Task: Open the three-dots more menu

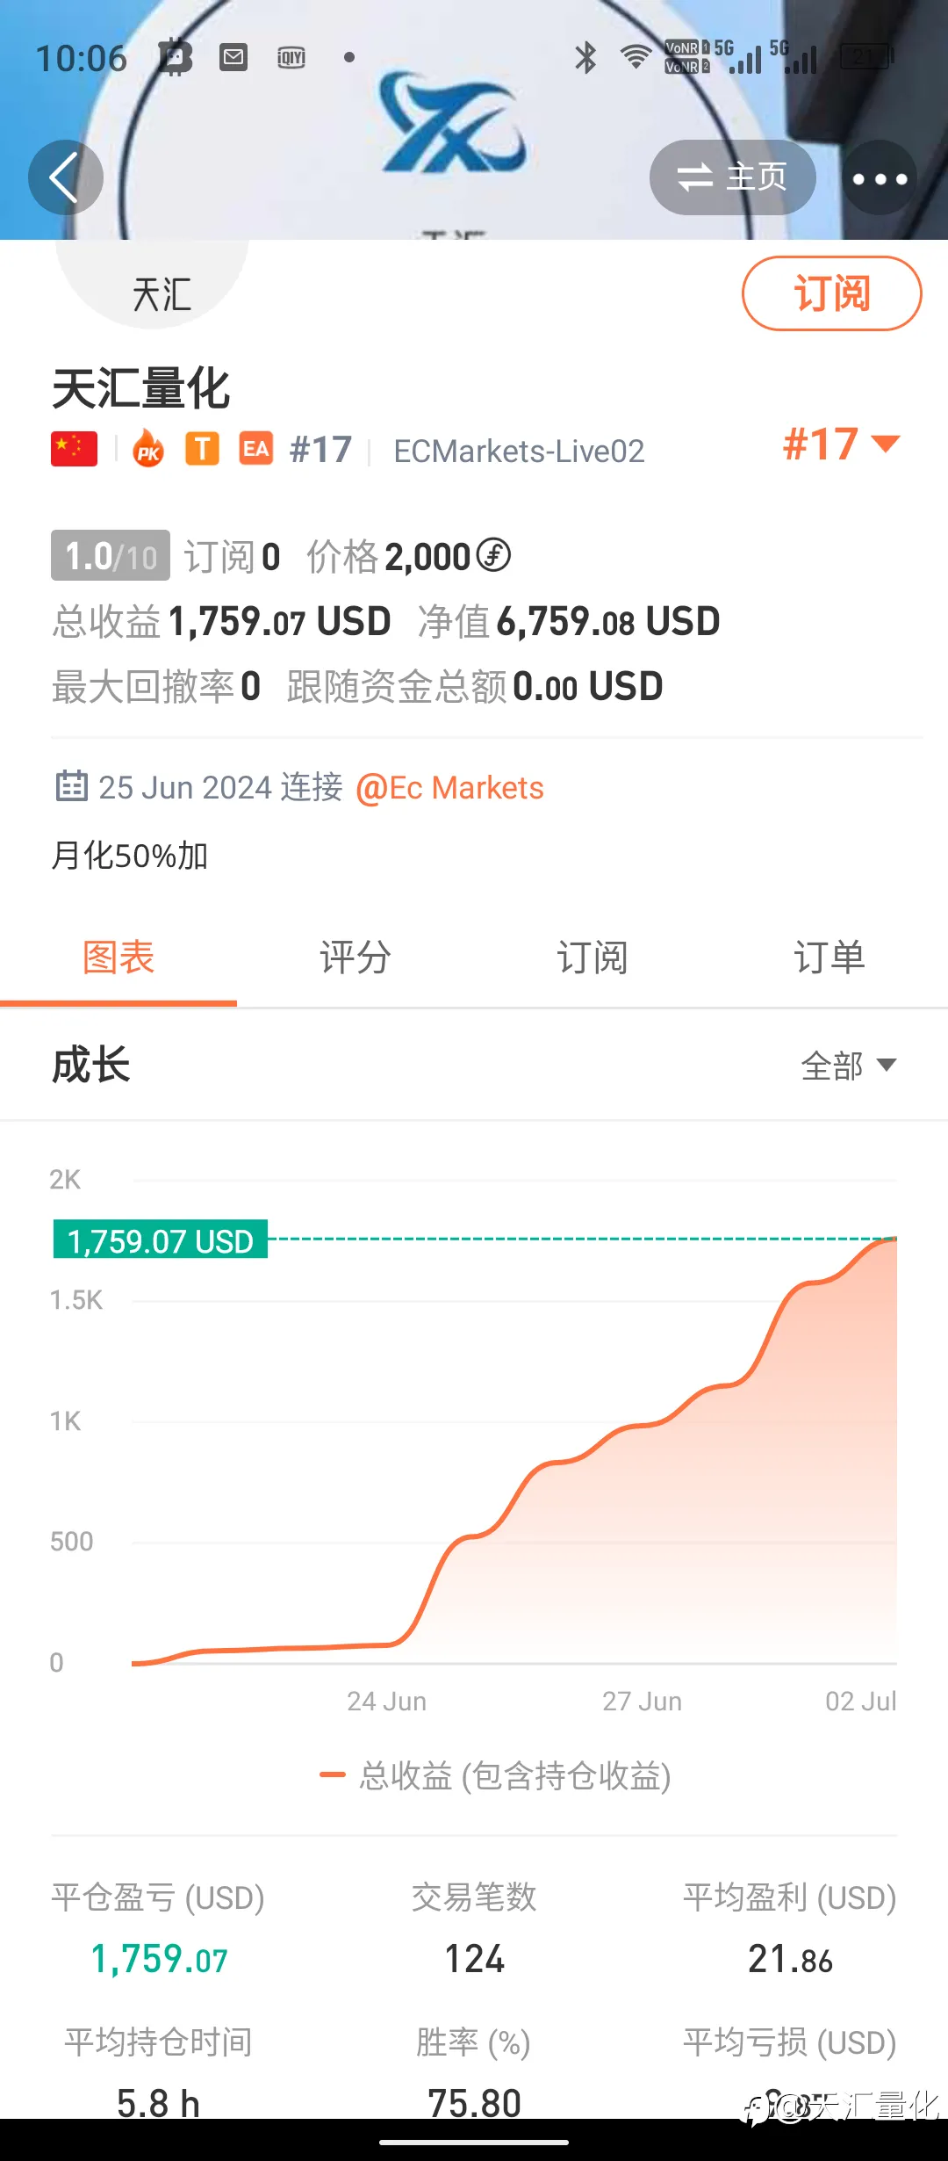Action: coord(880,177)
